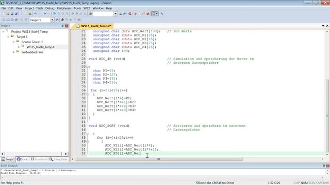Click the Save All toolbar icon
This screenshot has width=330, height=185.
pos(16,14)
